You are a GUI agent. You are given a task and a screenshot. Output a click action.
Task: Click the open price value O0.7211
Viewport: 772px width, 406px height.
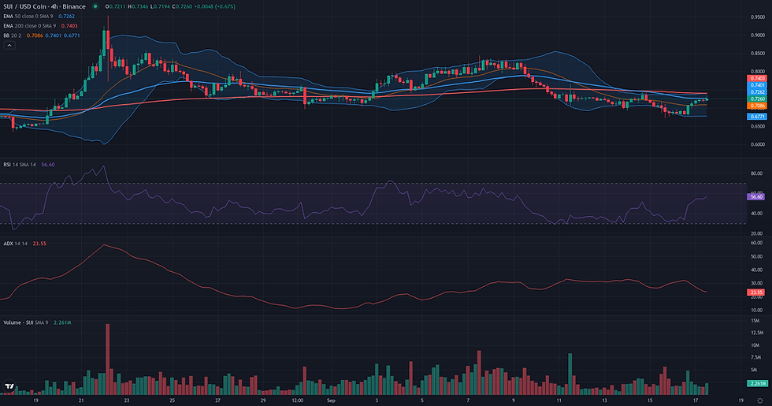(x=116, y=6)
